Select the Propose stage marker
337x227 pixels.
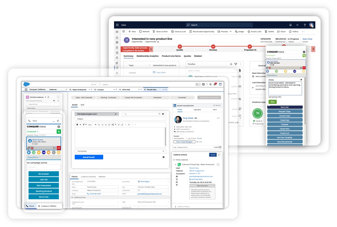pos(250,47)
